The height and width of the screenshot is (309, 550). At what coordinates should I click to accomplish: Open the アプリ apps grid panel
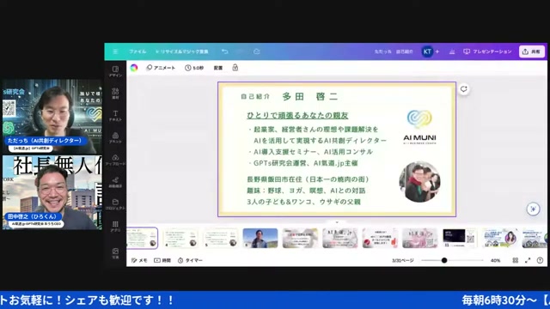115,227
